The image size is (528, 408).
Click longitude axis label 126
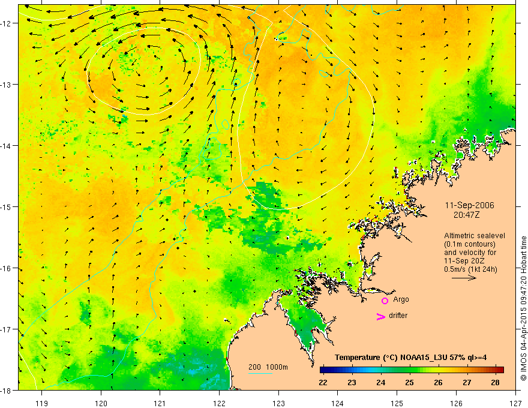[456, 403]
